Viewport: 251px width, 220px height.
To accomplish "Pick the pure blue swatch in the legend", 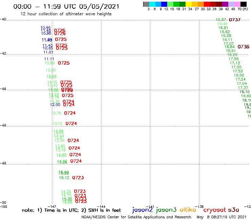I will (x=164, y=4).
